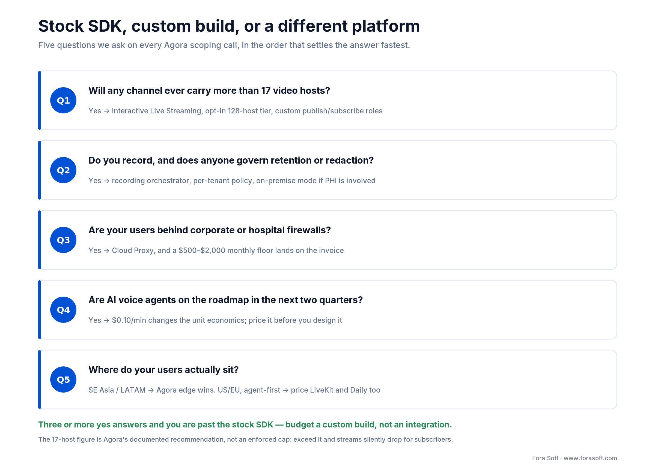The image size is (655, 470).
Task: Click the Q4 circle badge
Action: coord(63,310)
